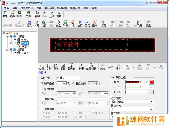169x128 pixels.
Task: Open the 语言 menu
Action: coord(86,8)
